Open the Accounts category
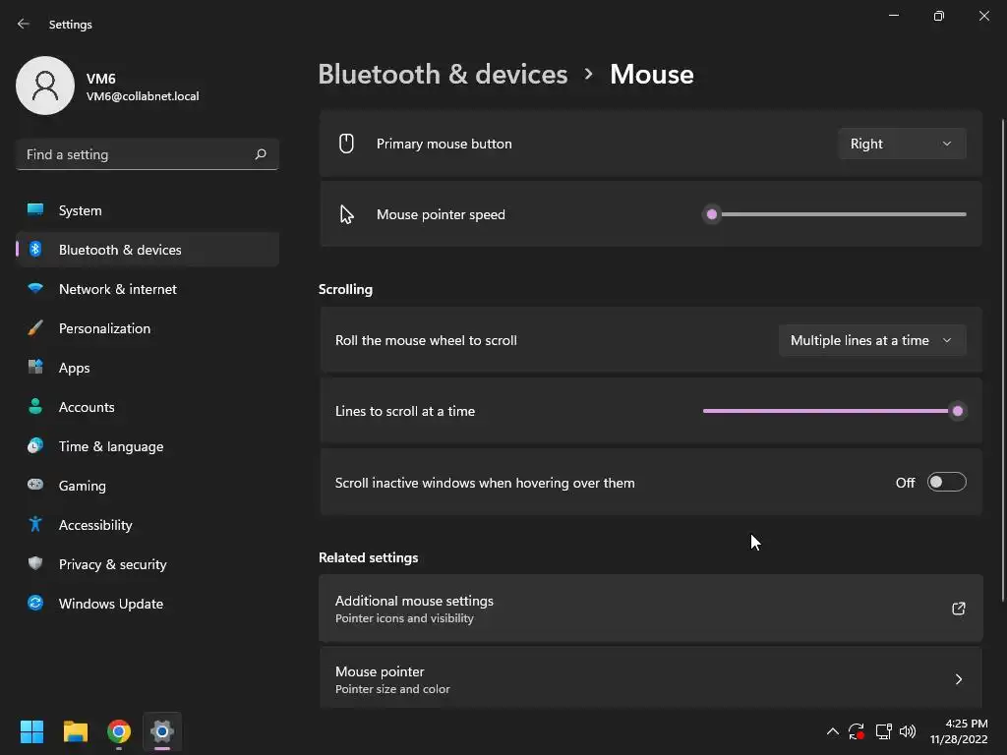 pyautogui.click(x=148, y=406)
